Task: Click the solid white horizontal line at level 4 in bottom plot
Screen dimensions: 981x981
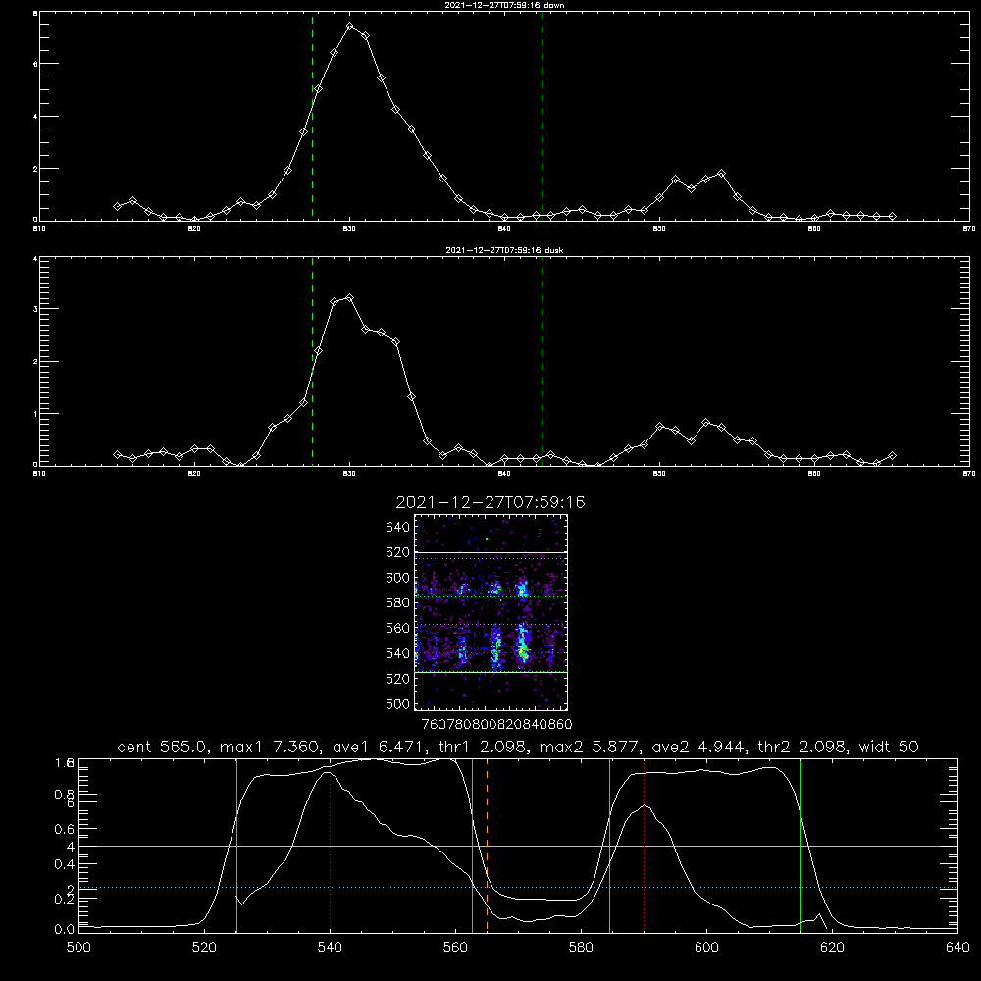Action: [518, 846]
